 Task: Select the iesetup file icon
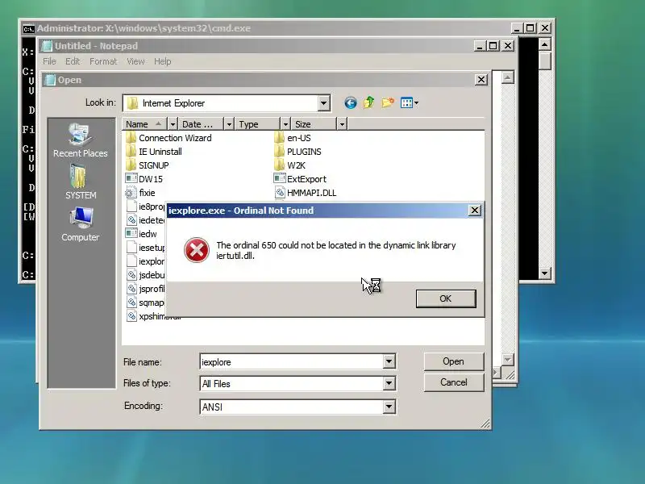point(131,248)
